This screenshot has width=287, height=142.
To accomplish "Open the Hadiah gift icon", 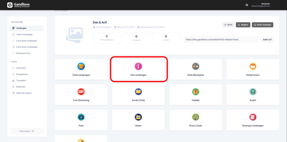I will click(195, 92).
